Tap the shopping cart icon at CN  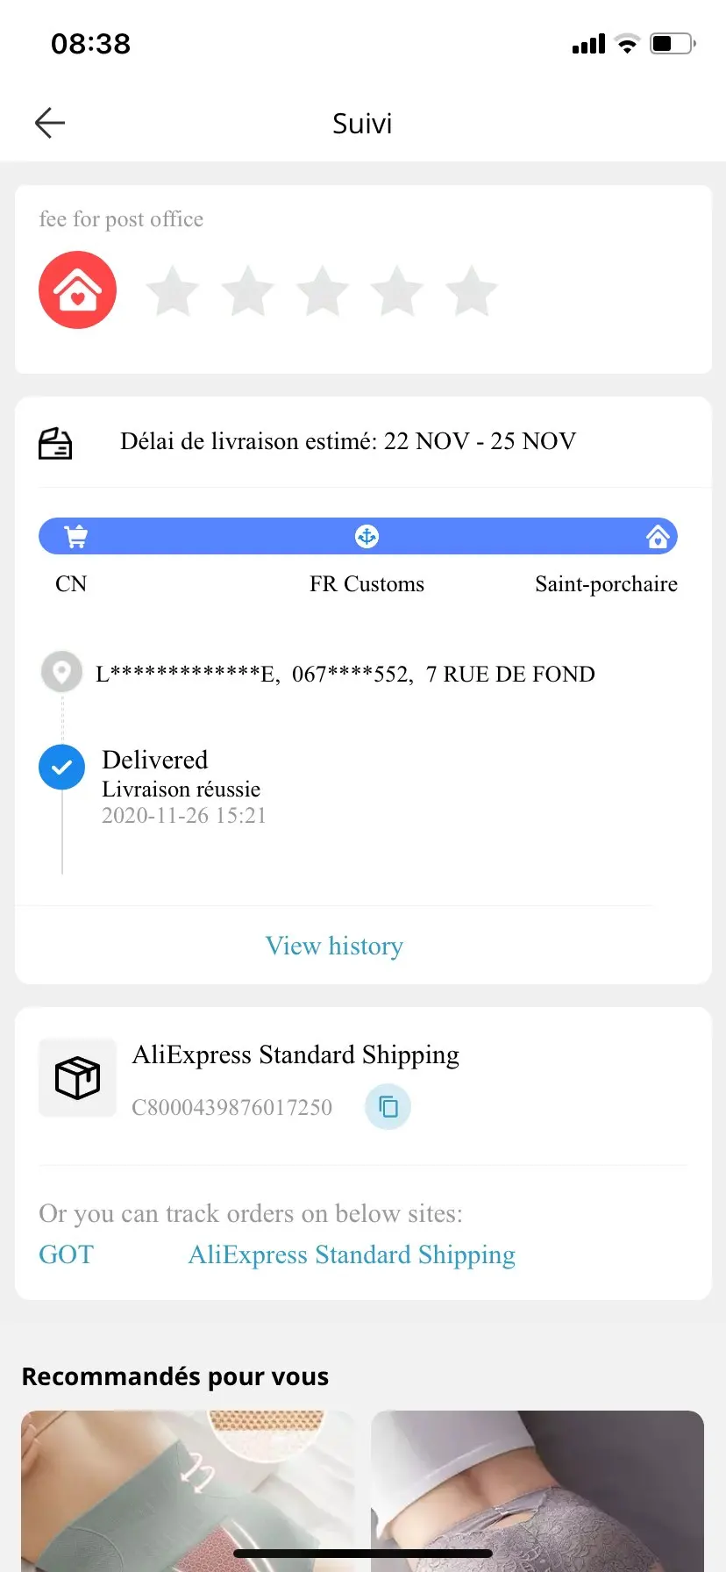click(76, 536)
